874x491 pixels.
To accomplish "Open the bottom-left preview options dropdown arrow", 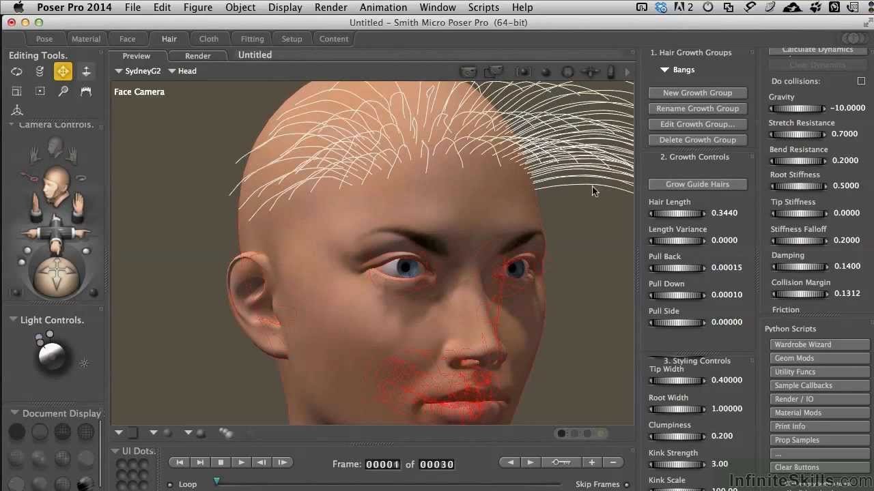I will (119, 433).
